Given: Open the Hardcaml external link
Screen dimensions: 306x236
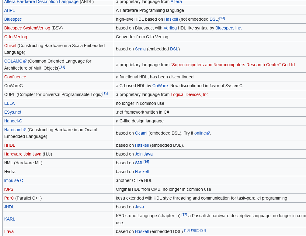Looking at the screenshot, I should (13, 130).
